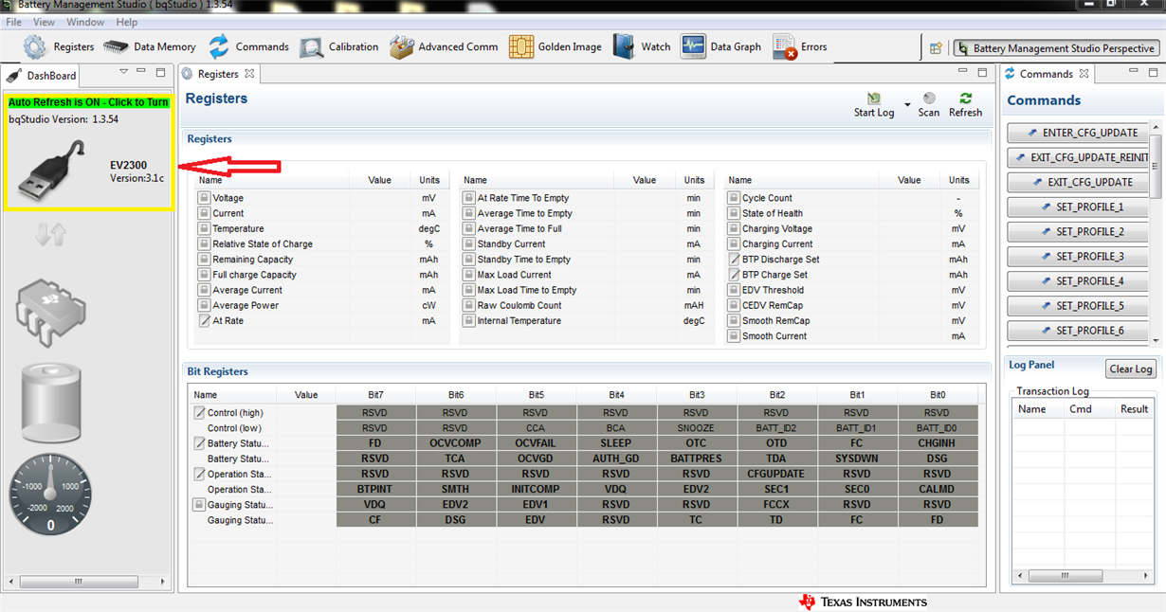Select the Registers tab

[x=217, y=74]
